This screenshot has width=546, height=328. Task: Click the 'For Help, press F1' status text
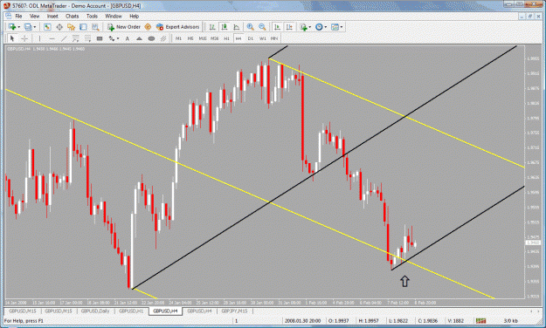pyautogui.click(x=24, y=321)
